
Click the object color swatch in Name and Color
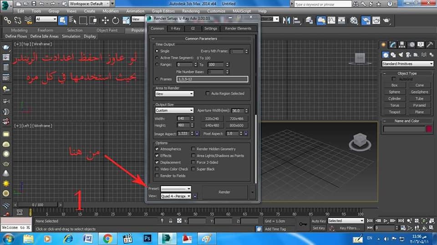429,128
